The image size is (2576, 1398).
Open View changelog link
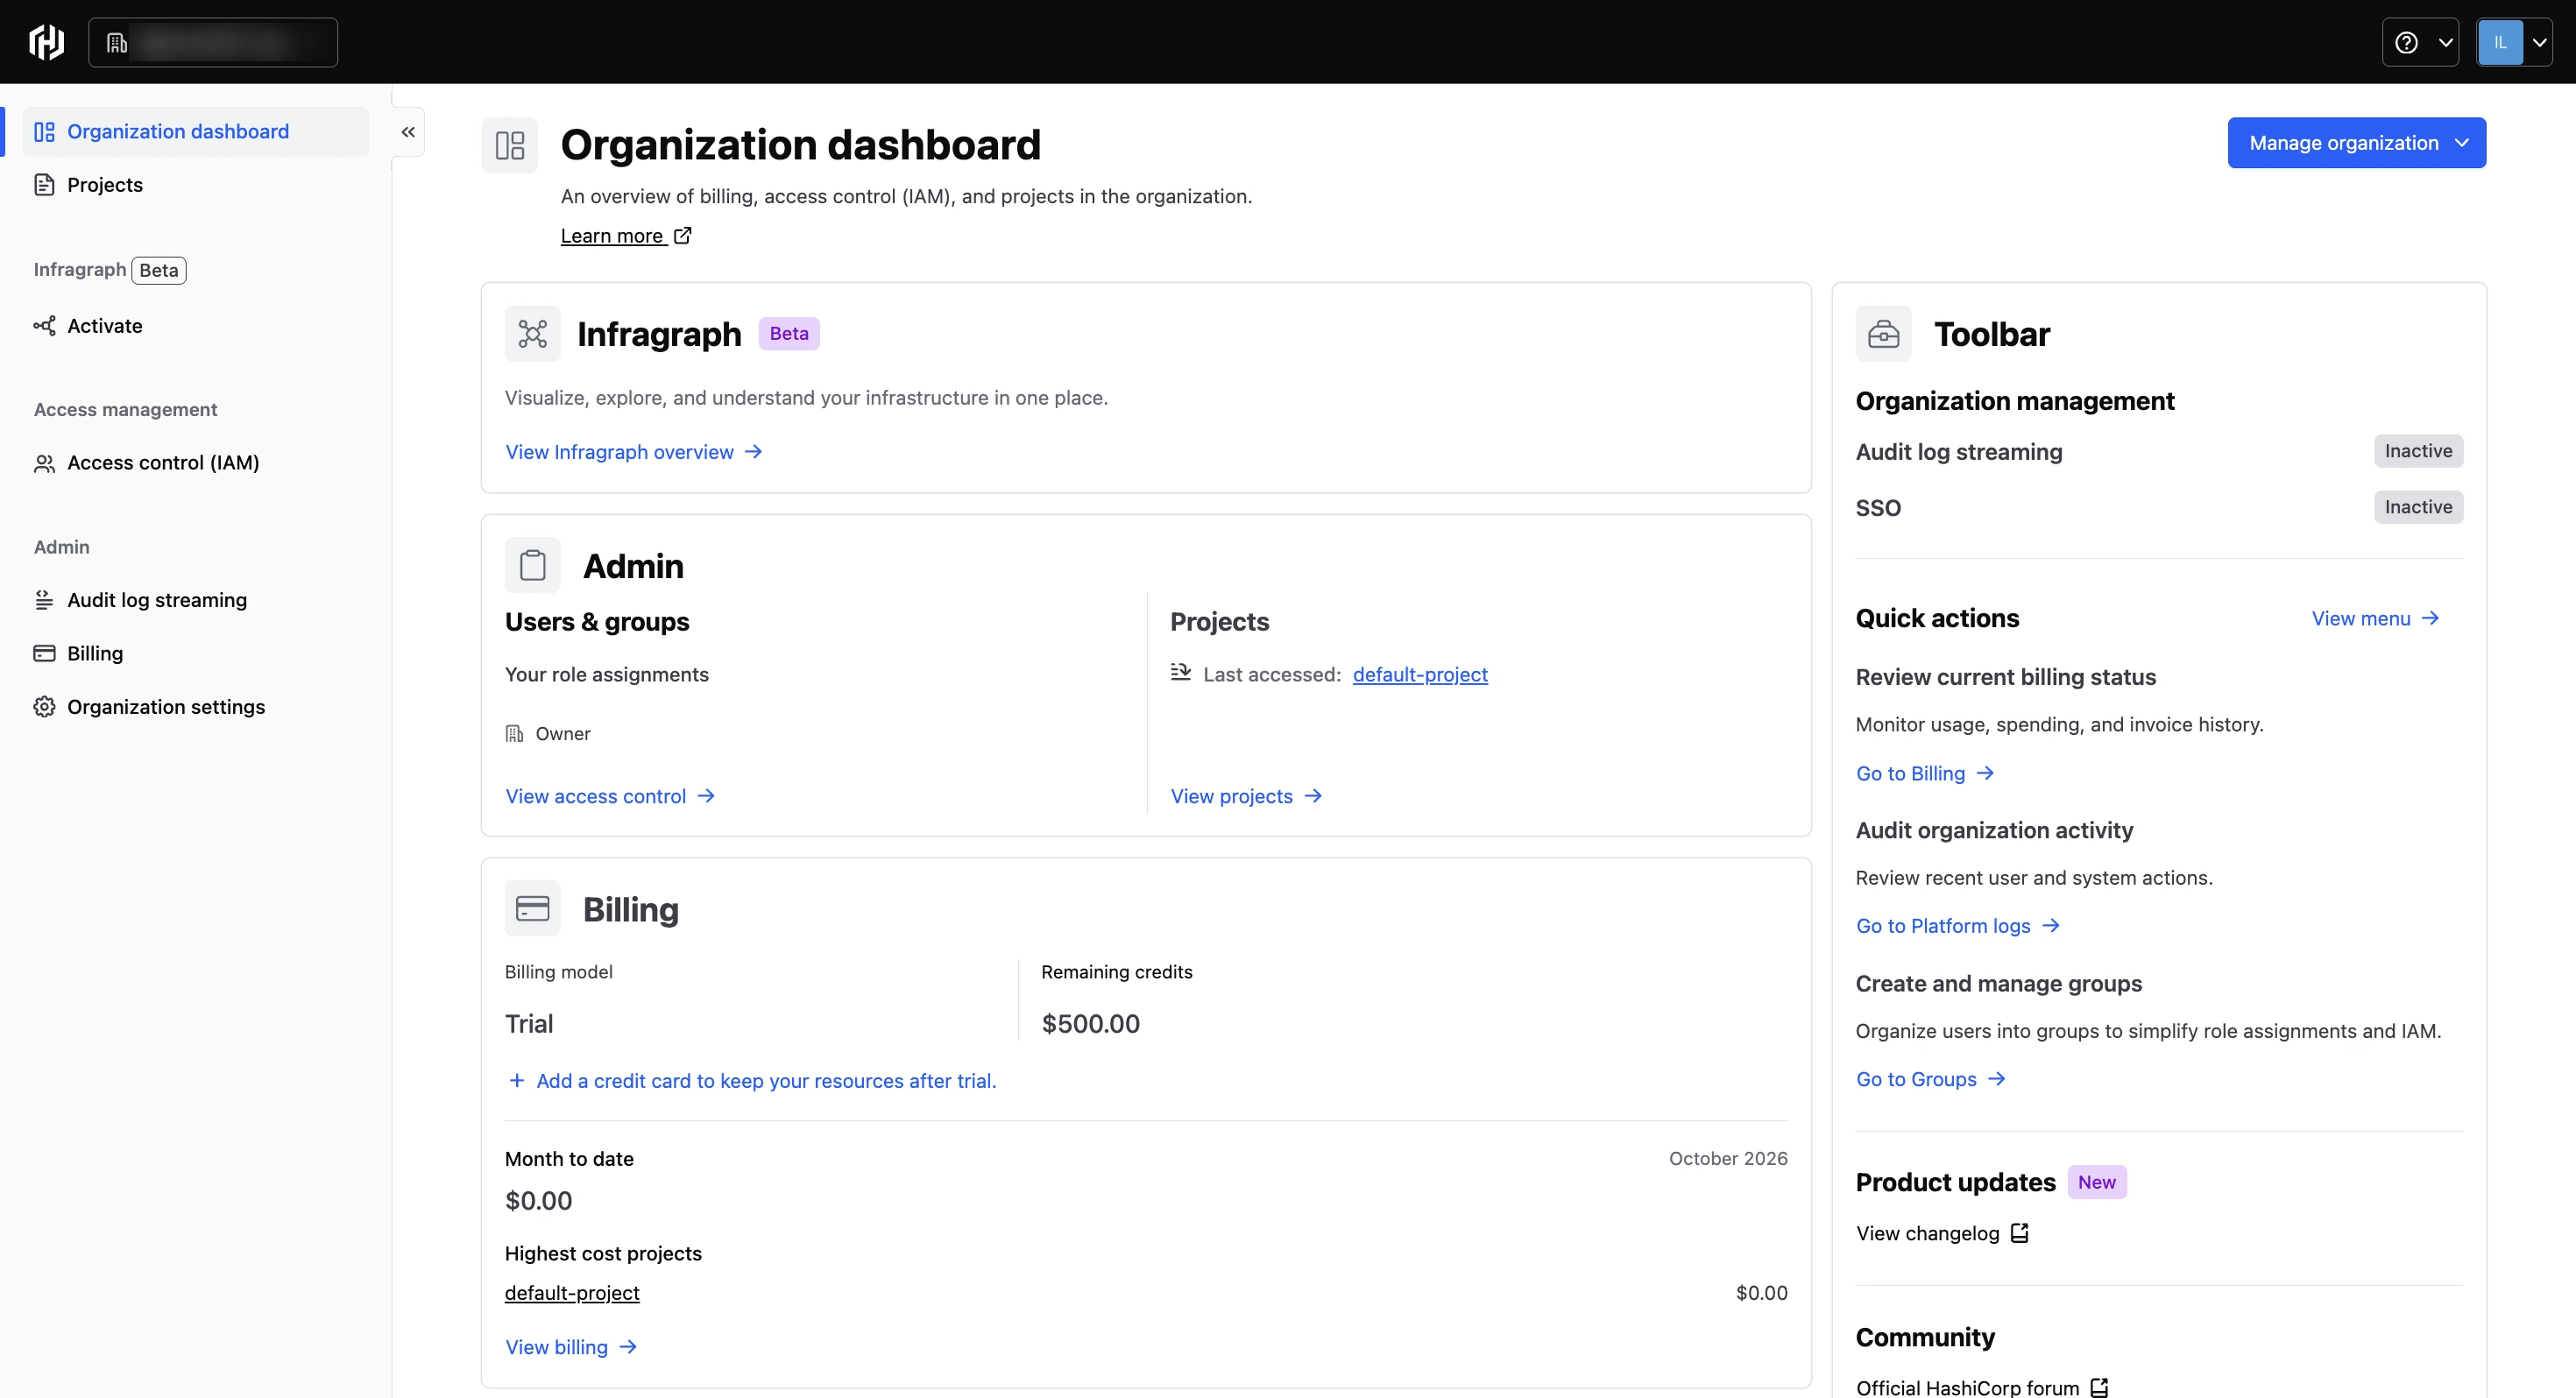(x=1942, y=1233)
